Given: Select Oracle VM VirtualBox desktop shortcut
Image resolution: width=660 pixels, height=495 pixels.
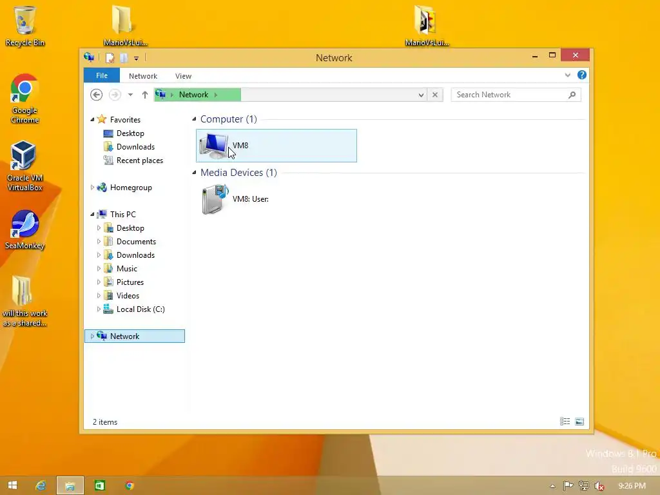Looking at the screenshot, I should pyautogui.click(x=25, y=166).
